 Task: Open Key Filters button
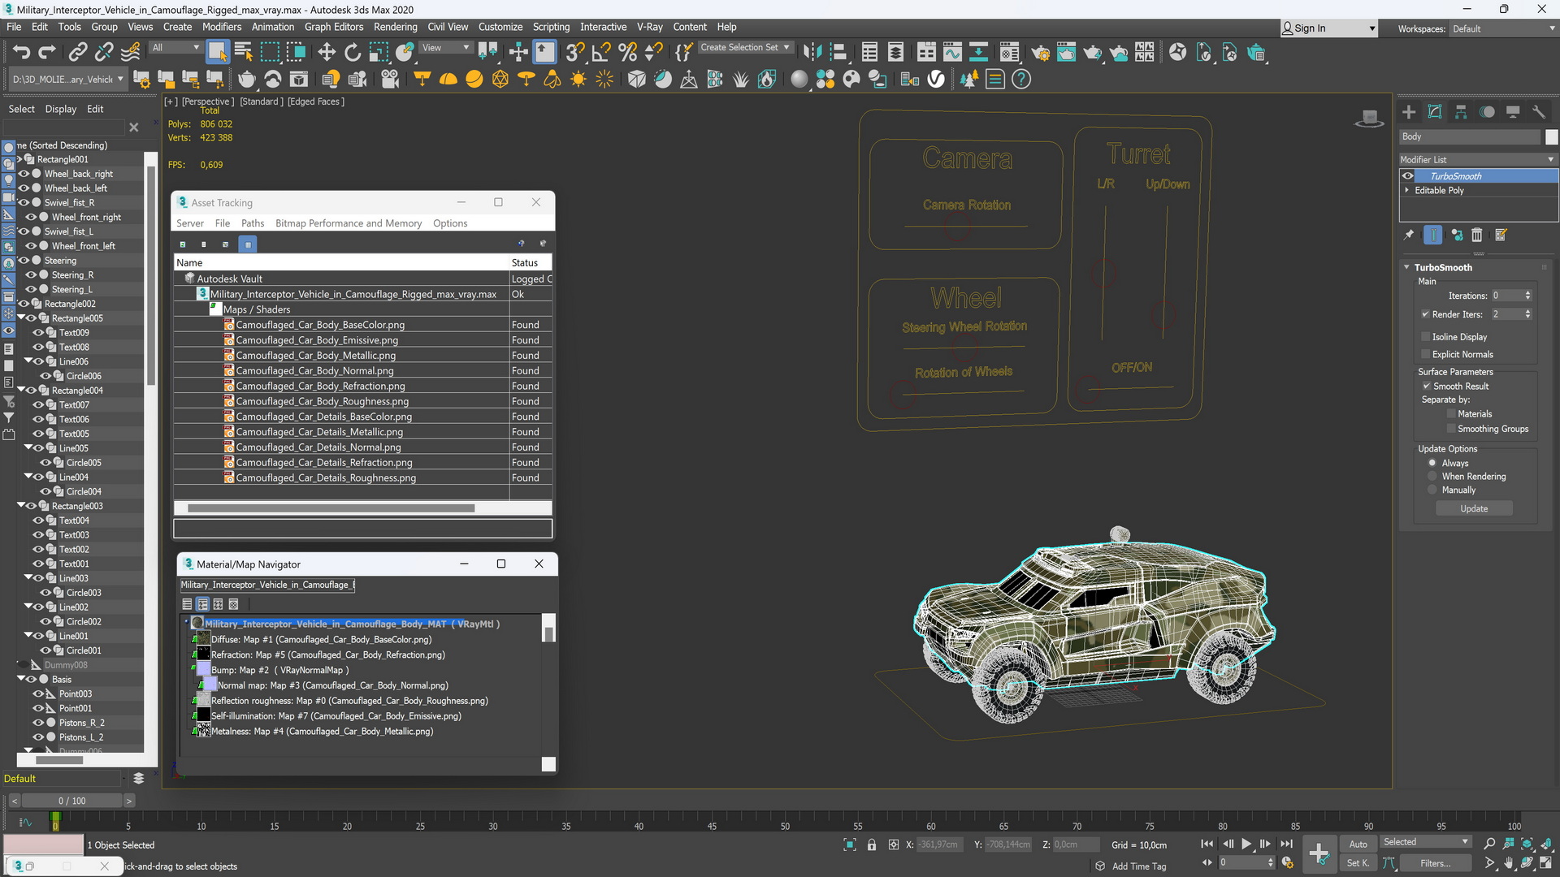[x=1435, y=863]
